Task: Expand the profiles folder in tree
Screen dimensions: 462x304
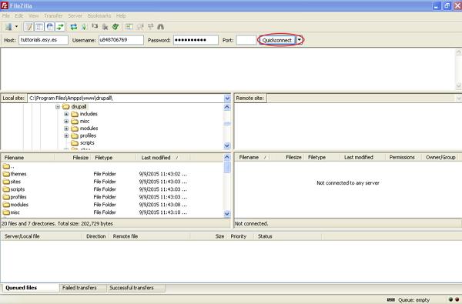Action: [66, 135]
